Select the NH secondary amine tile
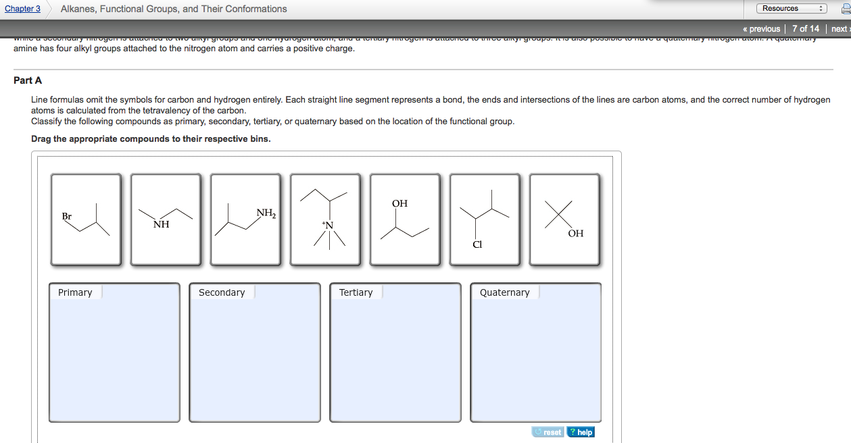This screenshot has width=851, height=443. (x=165, y=219)
